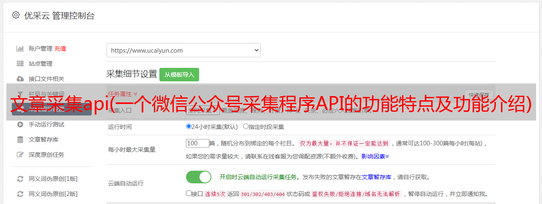
Task: Click the 每小时最大采集量 row label
Action: [132, 150]
